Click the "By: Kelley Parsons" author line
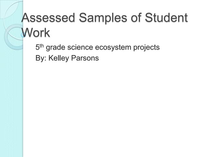Viewport: 209px width, 157px height. point(67,59)
